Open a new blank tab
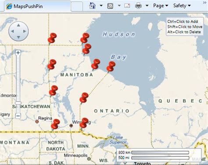The width and height of the screenshot is (208, 165). [x=77, y=7]
